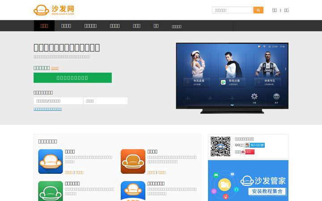This screenshot has height=201, width=322.
Task: Click the QR code image
Action: 220,147
